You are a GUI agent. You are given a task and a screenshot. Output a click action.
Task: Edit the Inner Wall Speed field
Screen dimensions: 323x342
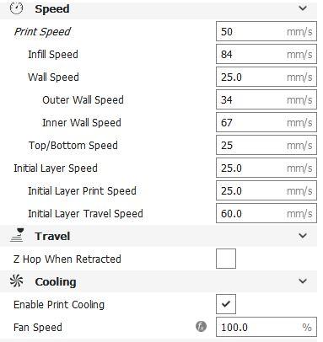point(266,122)
